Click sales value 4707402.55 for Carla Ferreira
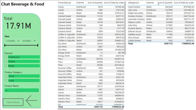Viewport: 196px width, 110px height. [x=189, y=7]
